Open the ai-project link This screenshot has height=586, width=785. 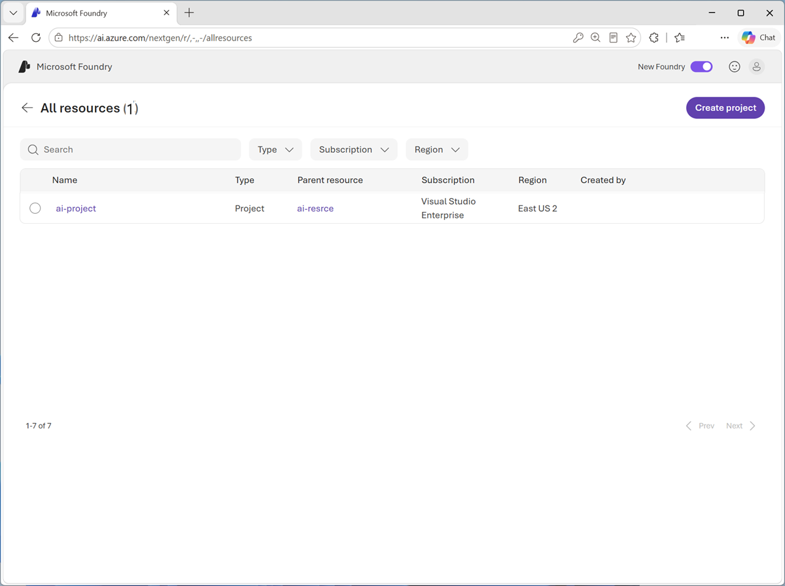[x=76, y=209]
